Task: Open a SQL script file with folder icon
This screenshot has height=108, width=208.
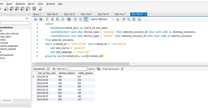Action: pos(36,19)
